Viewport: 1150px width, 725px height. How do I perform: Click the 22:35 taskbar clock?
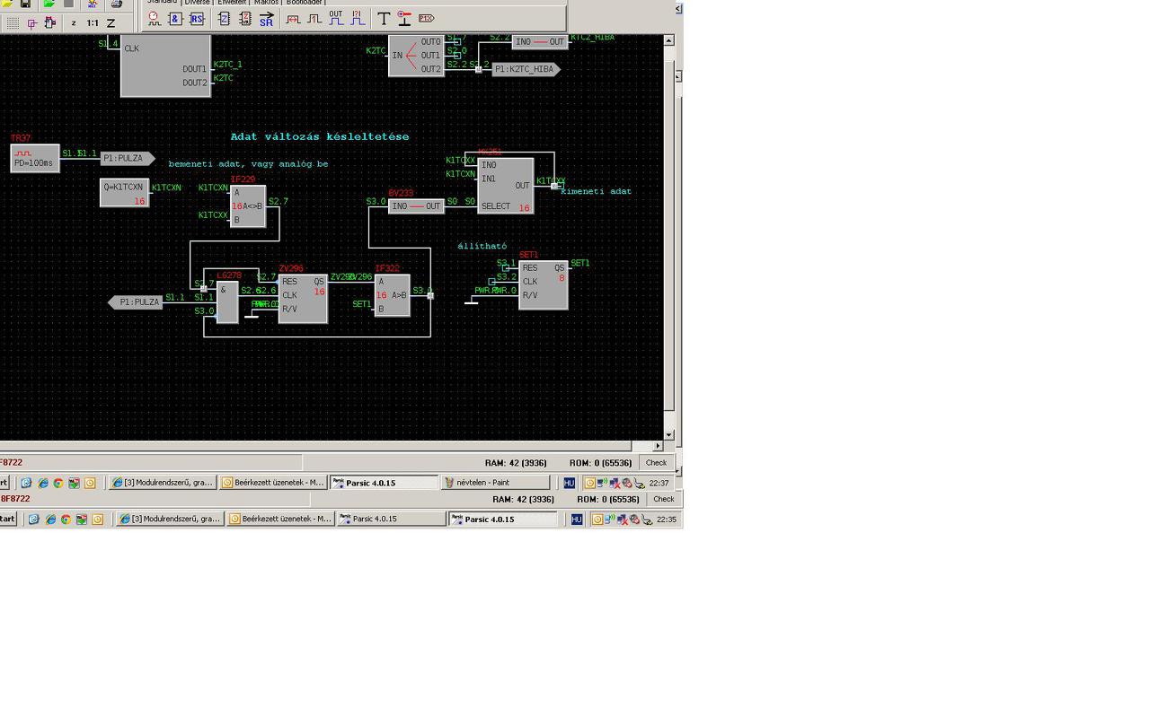667,520
